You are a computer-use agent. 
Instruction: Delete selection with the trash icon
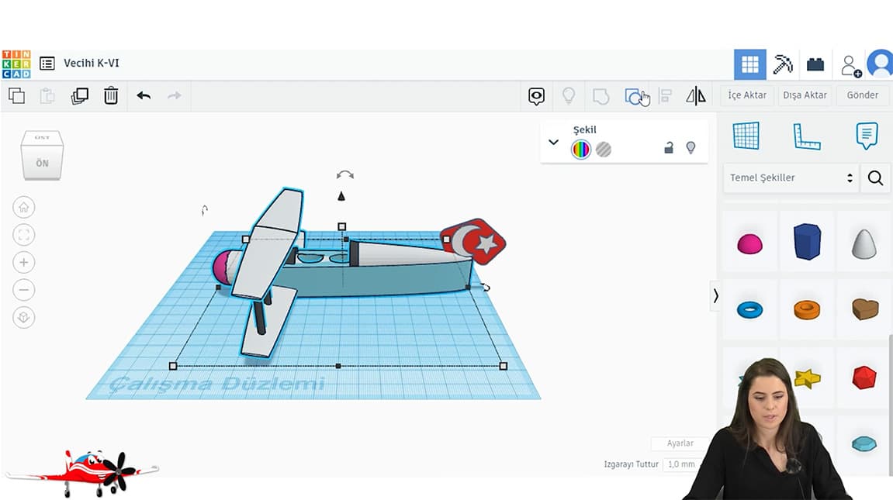point(111,95)
